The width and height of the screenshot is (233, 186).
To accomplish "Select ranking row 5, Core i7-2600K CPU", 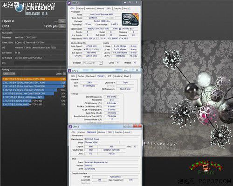I will (34, 93).
